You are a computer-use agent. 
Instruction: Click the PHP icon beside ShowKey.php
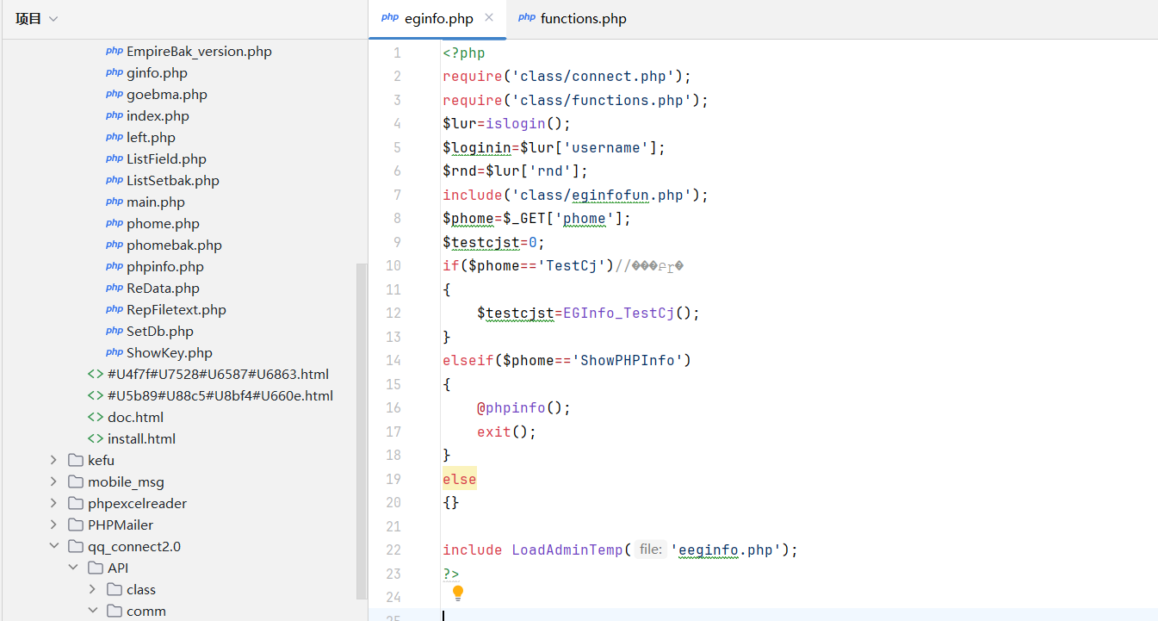(x=115, y=353)
